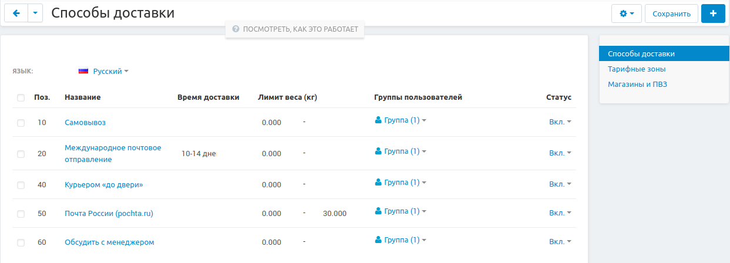Open status dropdown for Международное почтовое отправление

(560, 153)
